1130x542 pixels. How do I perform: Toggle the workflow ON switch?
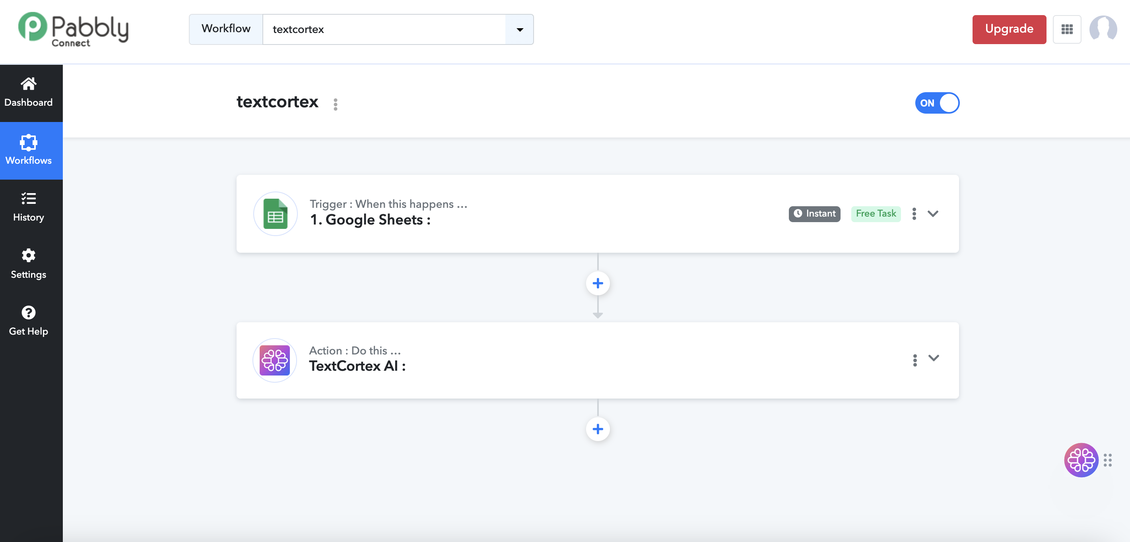point(937,103)
